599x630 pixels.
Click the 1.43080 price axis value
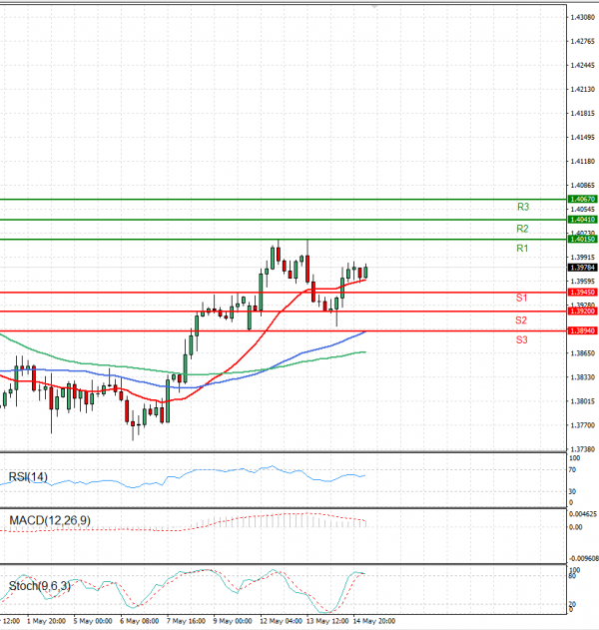[x=583, y=17]
